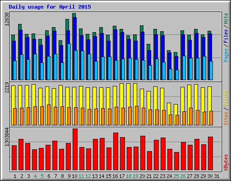The image size is (231, 181).
Task: Click the red KBytes bar for day 30
Action: (211, 153)
